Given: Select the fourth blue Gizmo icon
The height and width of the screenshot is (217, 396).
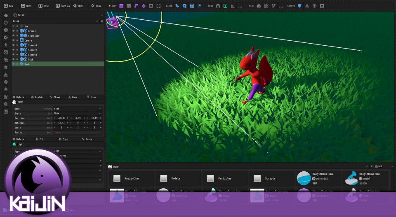Looking at the screenshot, I should coord(200,5).
